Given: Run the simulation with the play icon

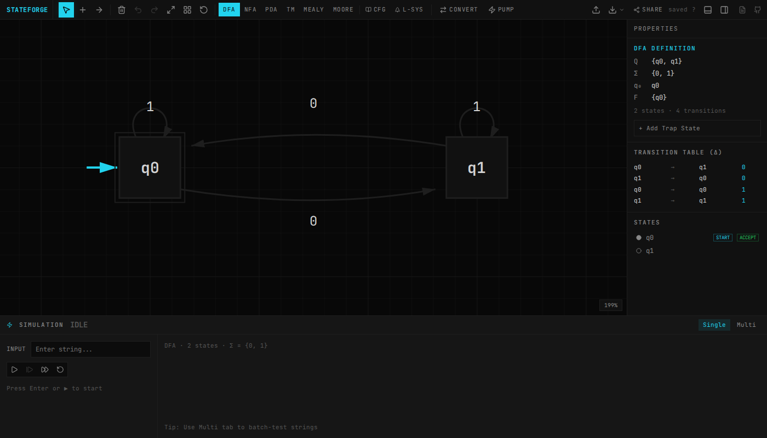Looking at the screenshot, I should tap(14, 369).
